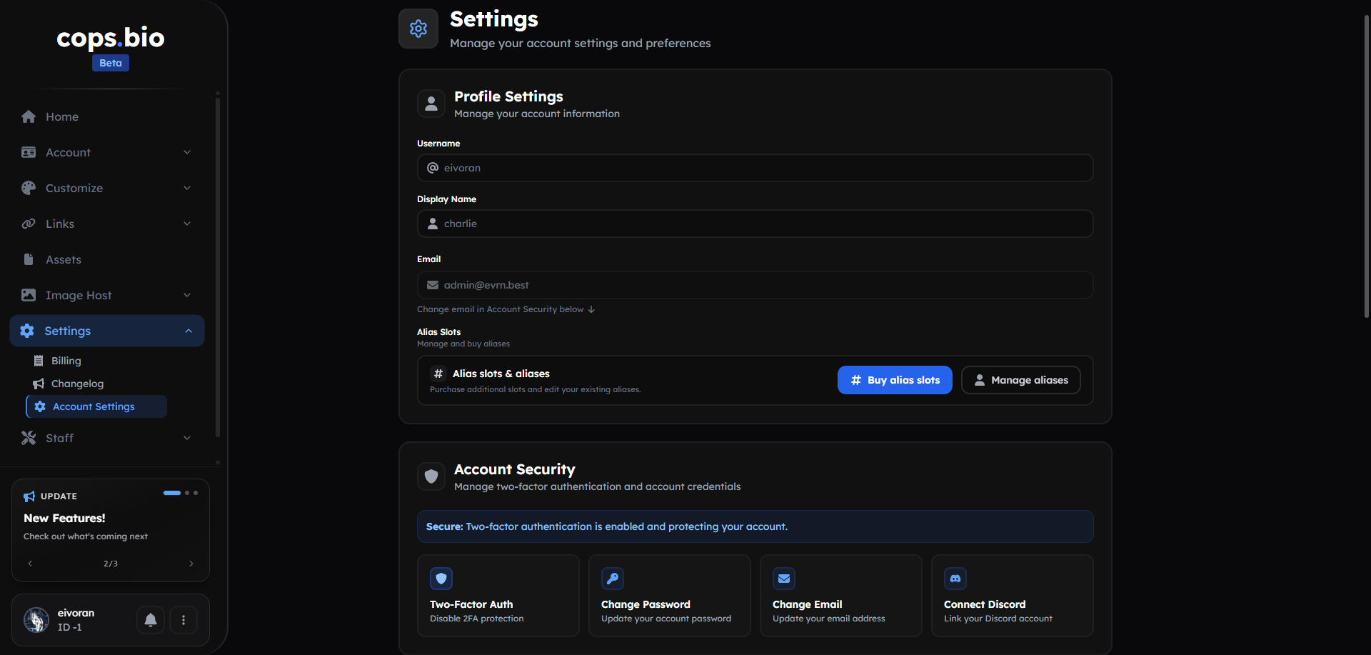The image size is (1371, 655).
Task: Select the Image Host sidebar icon
Action: click(29, 295)
